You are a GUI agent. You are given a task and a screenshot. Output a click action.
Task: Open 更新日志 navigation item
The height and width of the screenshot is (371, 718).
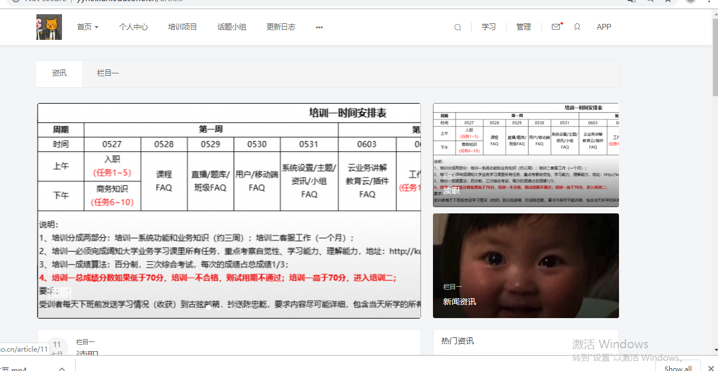pos(281,27)
